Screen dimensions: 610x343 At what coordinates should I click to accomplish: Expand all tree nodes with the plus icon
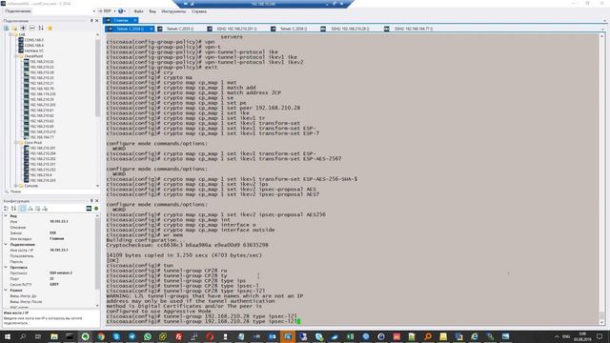click(x=23, y=28)
